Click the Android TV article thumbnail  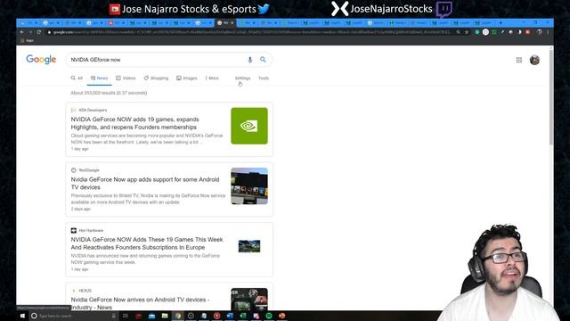tap(249, 186)
